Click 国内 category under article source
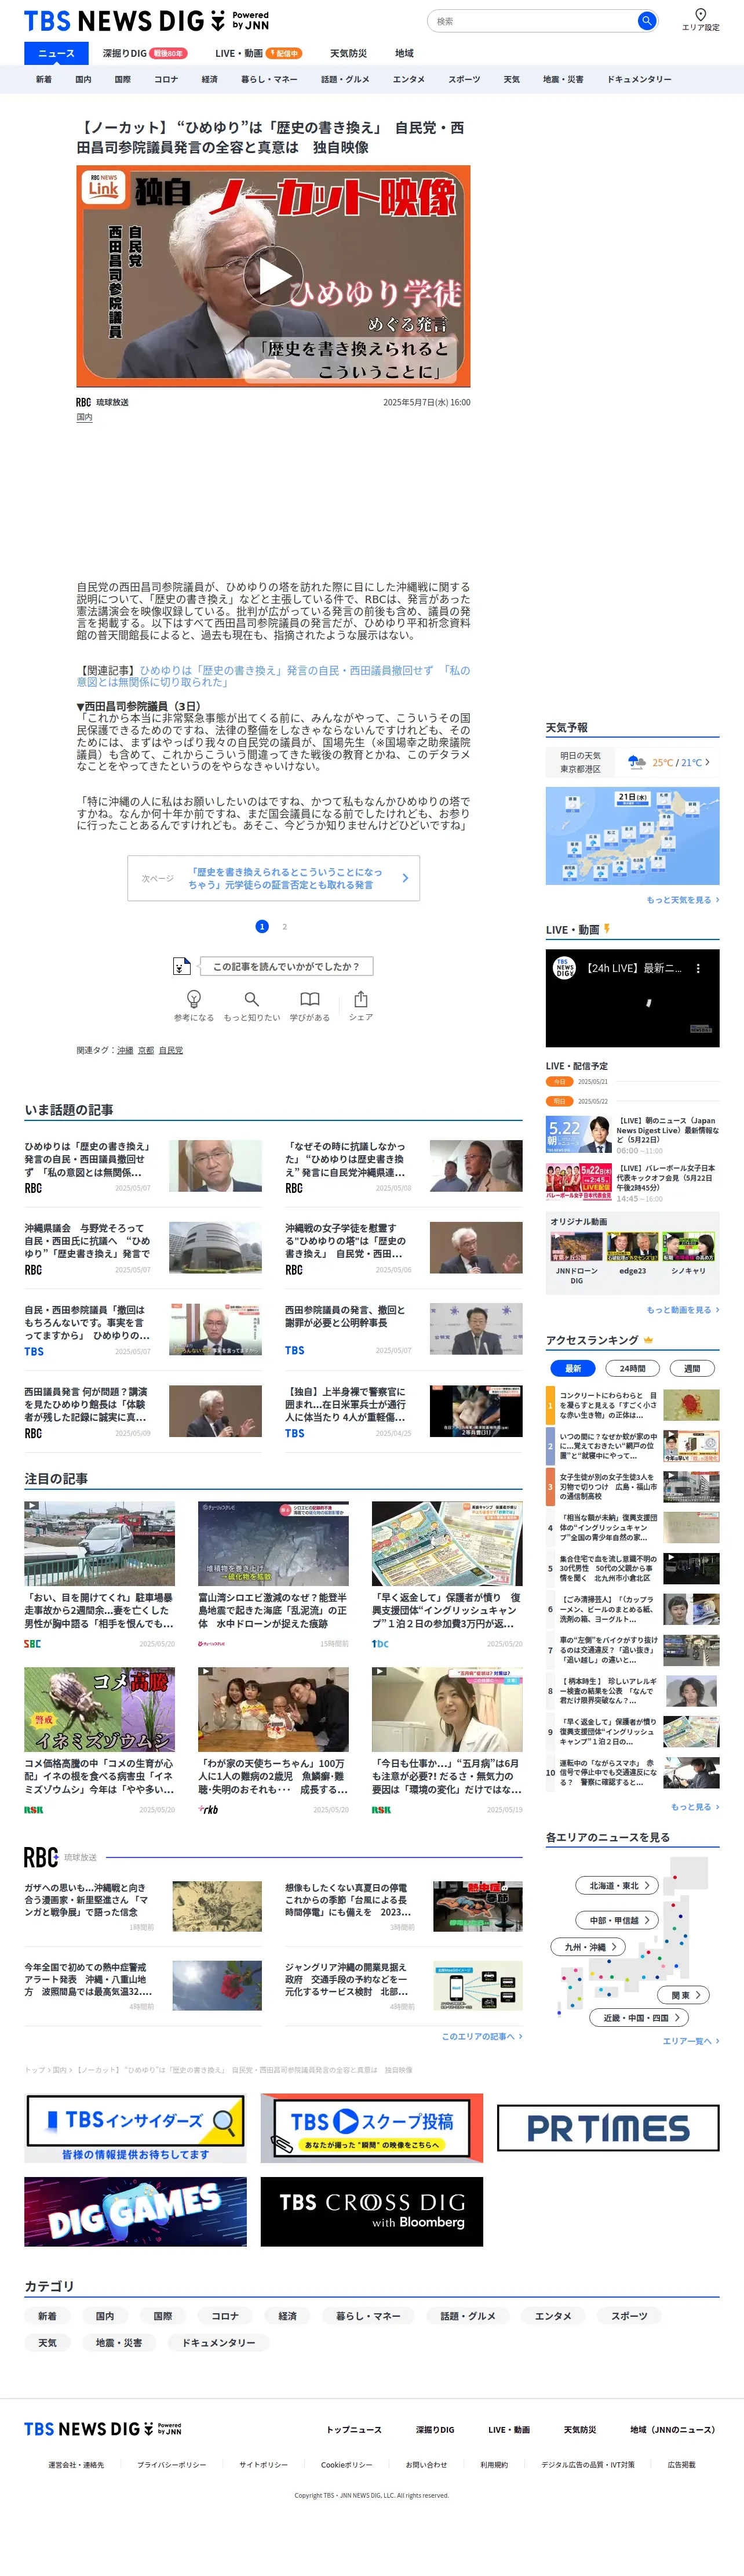 [85, 417]
